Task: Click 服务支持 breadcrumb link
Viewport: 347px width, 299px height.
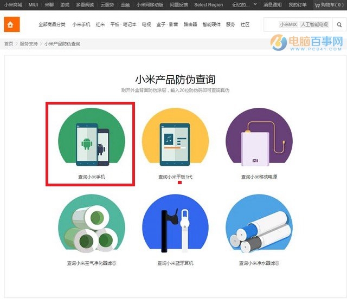Action: [x=29, y=44]
